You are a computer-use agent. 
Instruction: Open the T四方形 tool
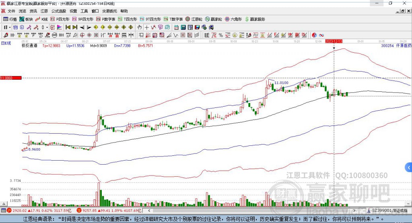(128, 19)
